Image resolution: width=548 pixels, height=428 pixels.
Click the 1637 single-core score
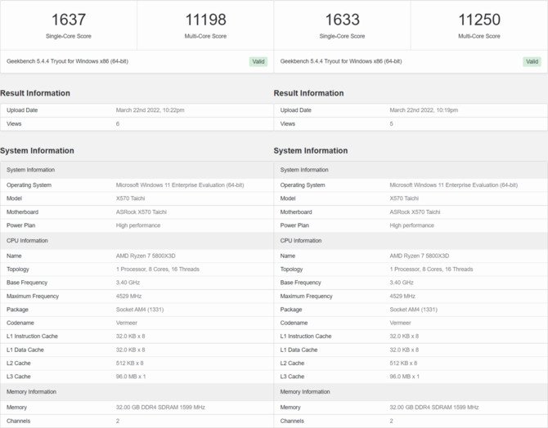[x=69, y=20]
